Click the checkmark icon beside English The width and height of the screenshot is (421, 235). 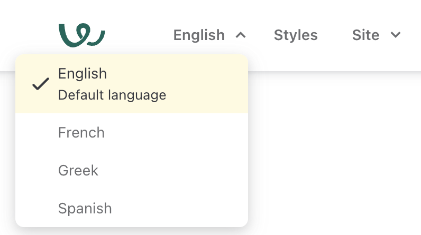click(x=41, y=84)
